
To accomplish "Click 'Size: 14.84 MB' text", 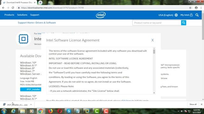I will pyautogui.click(x=27, y=81).
